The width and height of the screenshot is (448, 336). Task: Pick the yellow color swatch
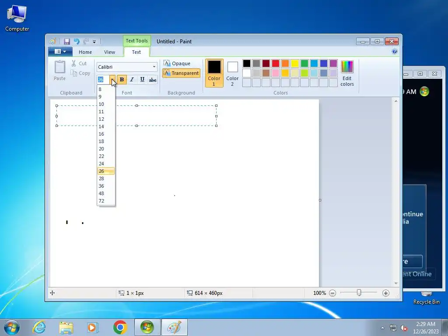pyautogui.click(x=294, y=63)
